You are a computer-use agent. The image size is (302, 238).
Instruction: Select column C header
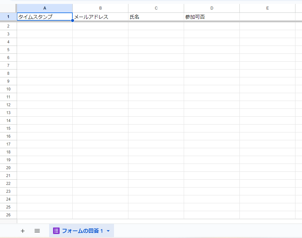[156, 8]
